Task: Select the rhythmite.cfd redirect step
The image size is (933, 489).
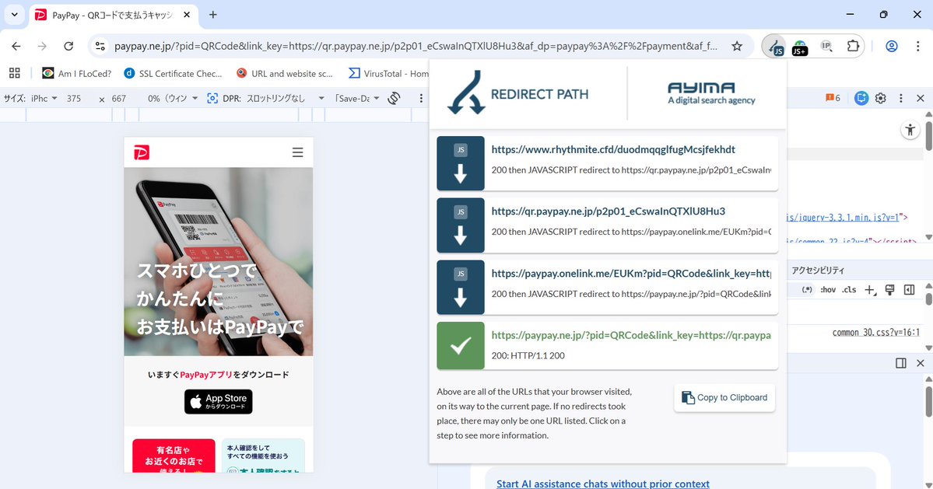Action: point(608,163)
